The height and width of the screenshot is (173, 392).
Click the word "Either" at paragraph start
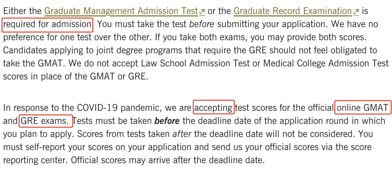pyautogui.click(x=15, y=11)
